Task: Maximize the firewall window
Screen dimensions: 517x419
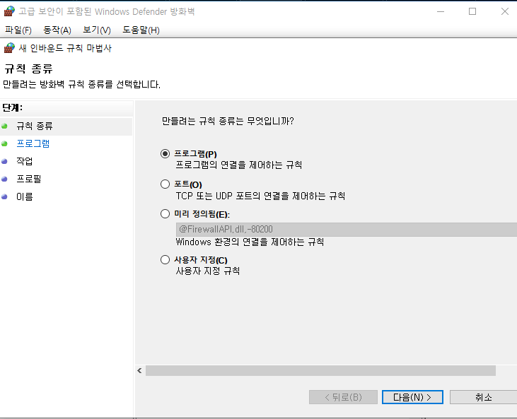Action: tap(472, 11)
